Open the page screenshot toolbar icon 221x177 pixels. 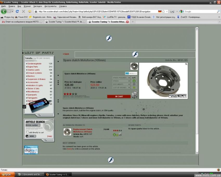pyautogui.click(x=172, y=11)
